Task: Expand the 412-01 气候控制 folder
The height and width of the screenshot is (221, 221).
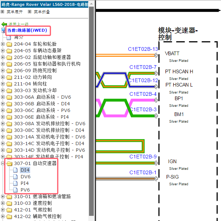Action: 3,210
